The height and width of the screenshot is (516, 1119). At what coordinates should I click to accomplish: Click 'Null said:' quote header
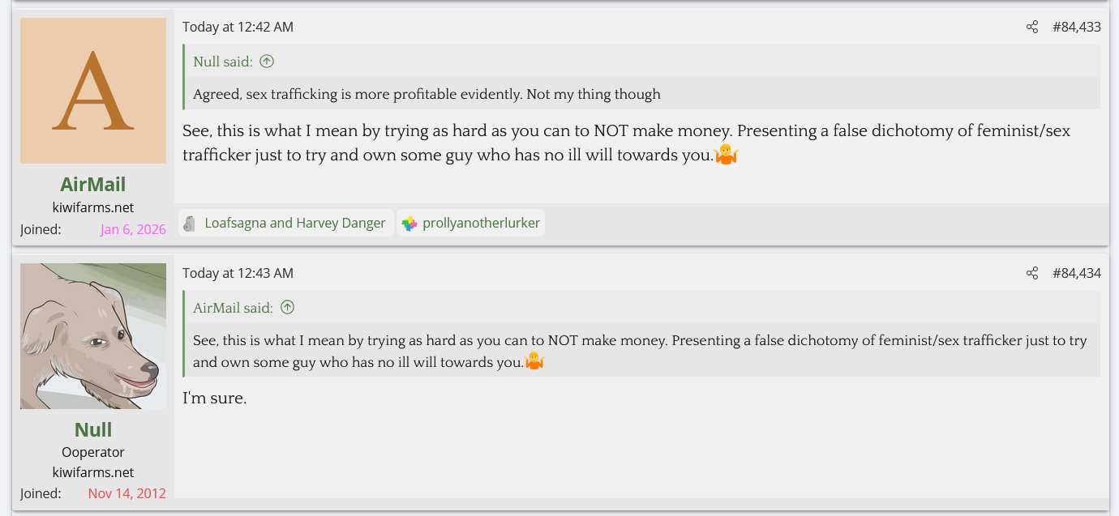(x=223, y=62)
